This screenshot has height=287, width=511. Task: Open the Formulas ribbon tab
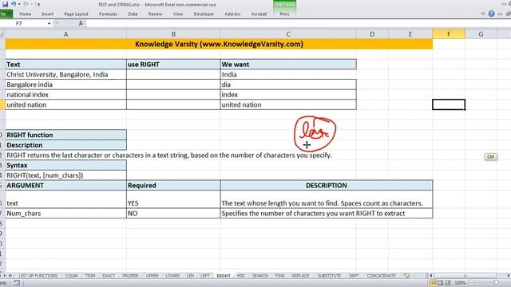coord(108,14)
